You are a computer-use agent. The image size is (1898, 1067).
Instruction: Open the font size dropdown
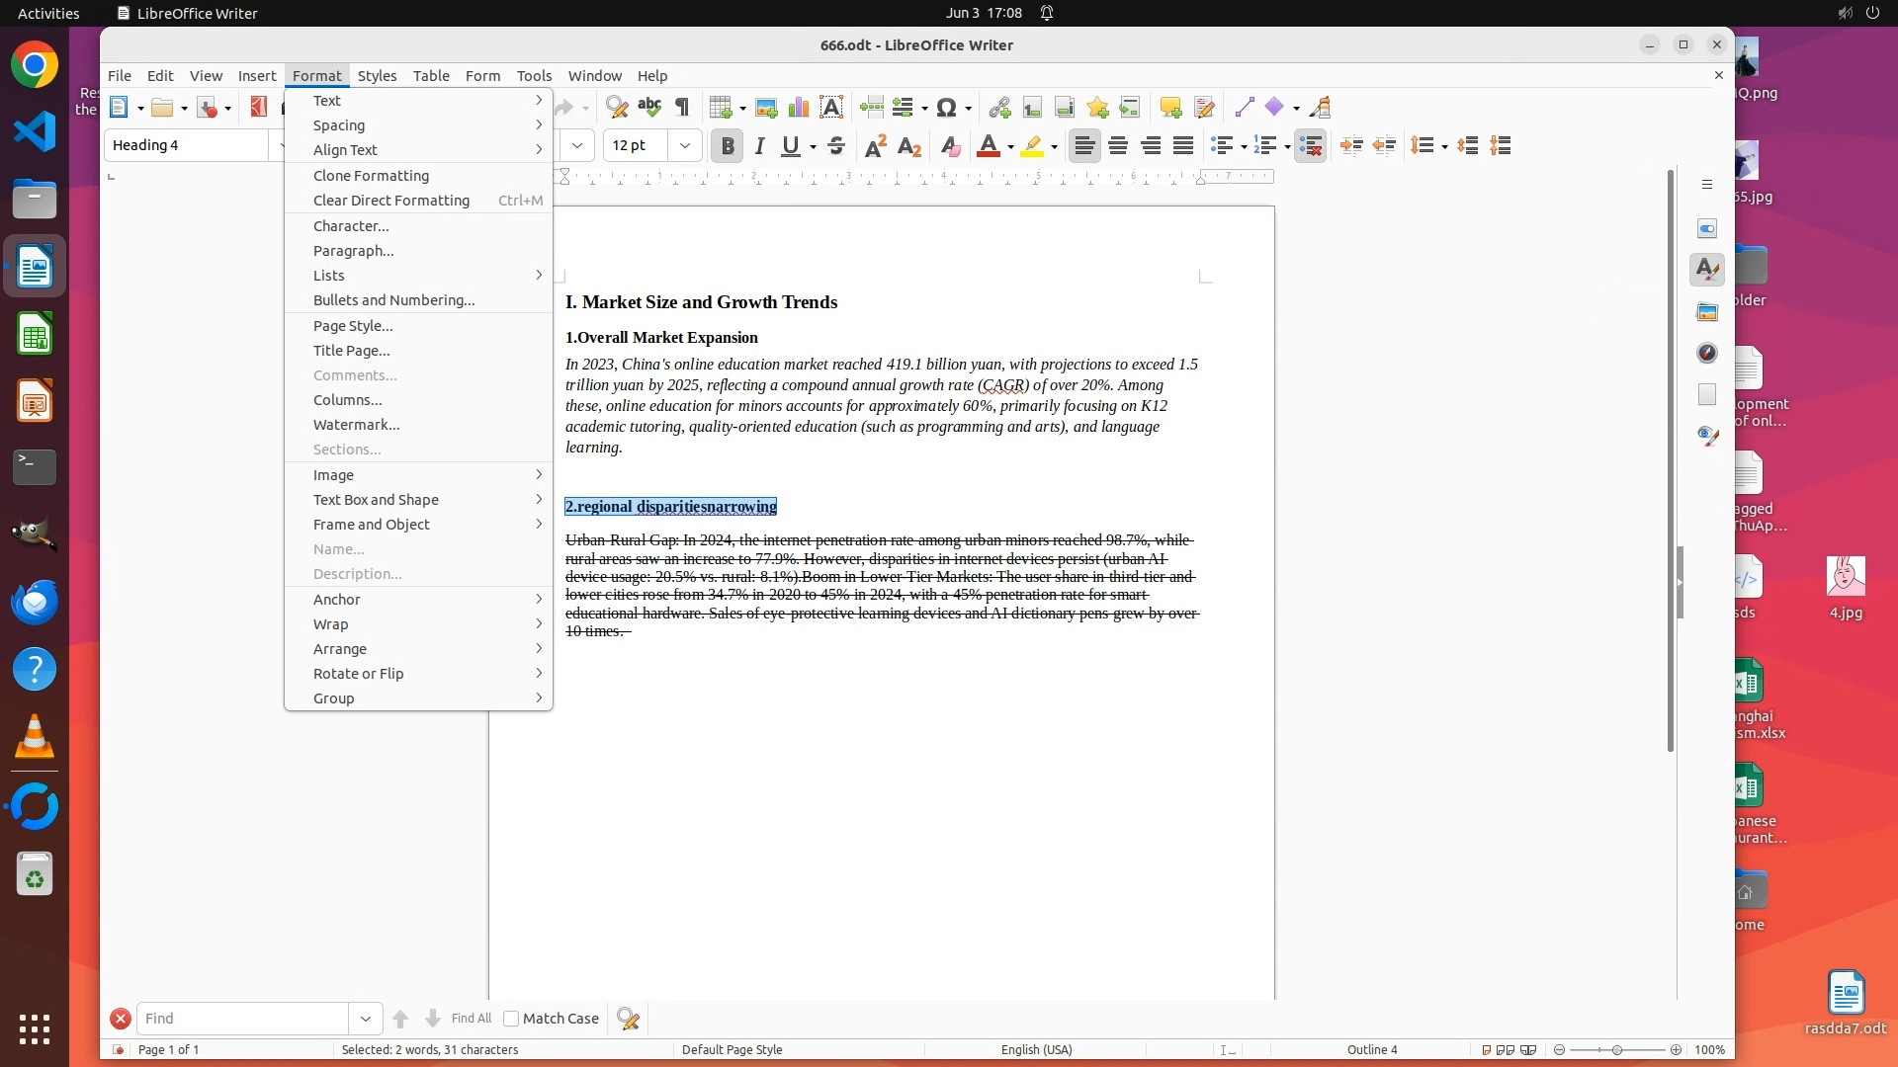(684, 146)
